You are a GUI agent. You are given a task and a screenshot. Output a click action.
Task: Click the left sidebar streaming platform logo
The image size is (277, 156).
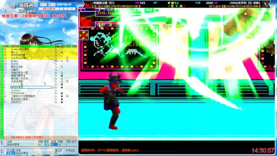(x=10, y=7)
